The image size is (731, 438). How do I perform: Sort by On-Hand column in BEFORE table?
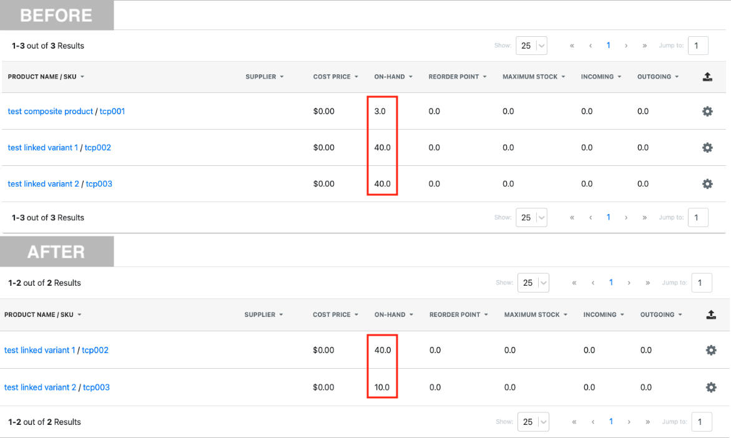(393, 77)
